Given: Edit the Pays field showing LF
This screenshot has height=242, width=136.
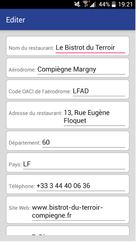Looking at the screenshot, I should [74, 164].
